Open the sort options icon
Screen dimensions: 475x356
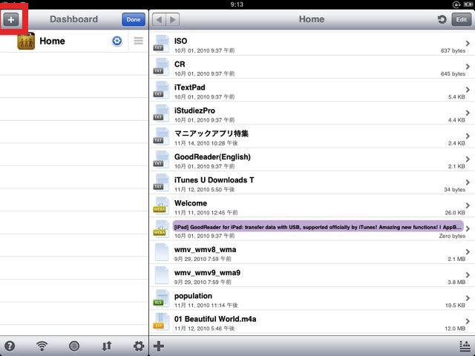[465, 346]
